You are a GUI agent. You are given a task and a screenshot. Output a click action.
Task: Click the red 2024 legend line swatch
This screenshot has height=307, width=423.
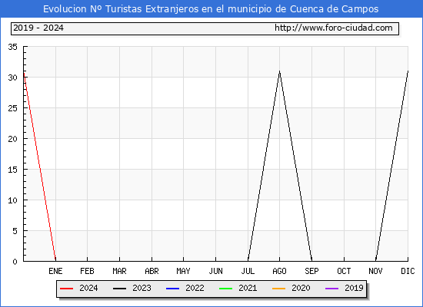pyautogui.click(x=67, y=289)
